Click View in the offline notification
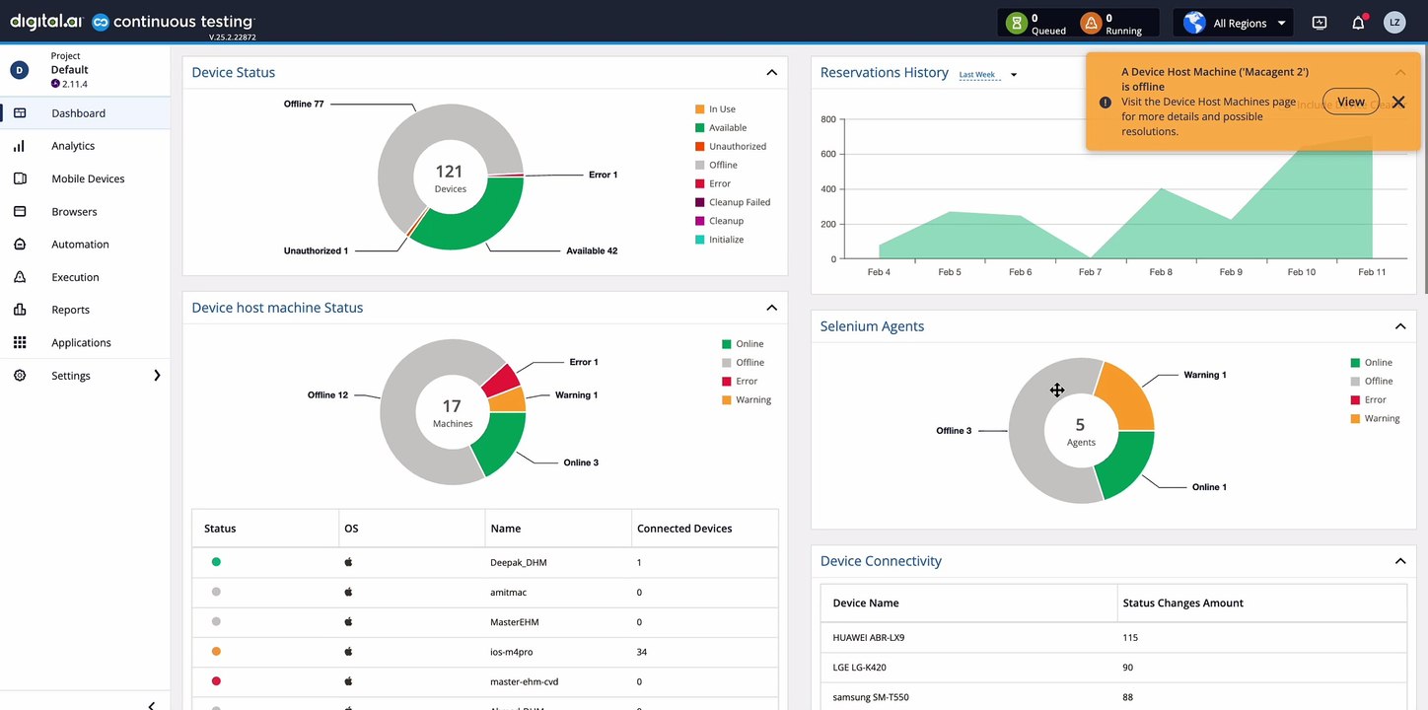 coord(1350,102)
